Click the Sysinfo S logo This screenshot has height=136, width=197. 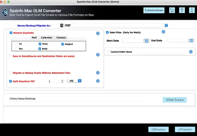(x=5, y=12)
